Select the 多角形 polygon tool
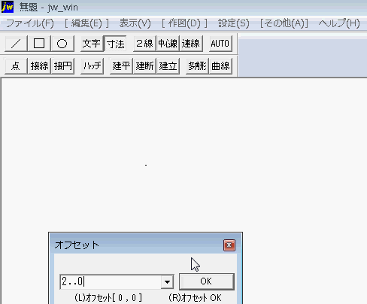367x304 pixels. [197, 66]
